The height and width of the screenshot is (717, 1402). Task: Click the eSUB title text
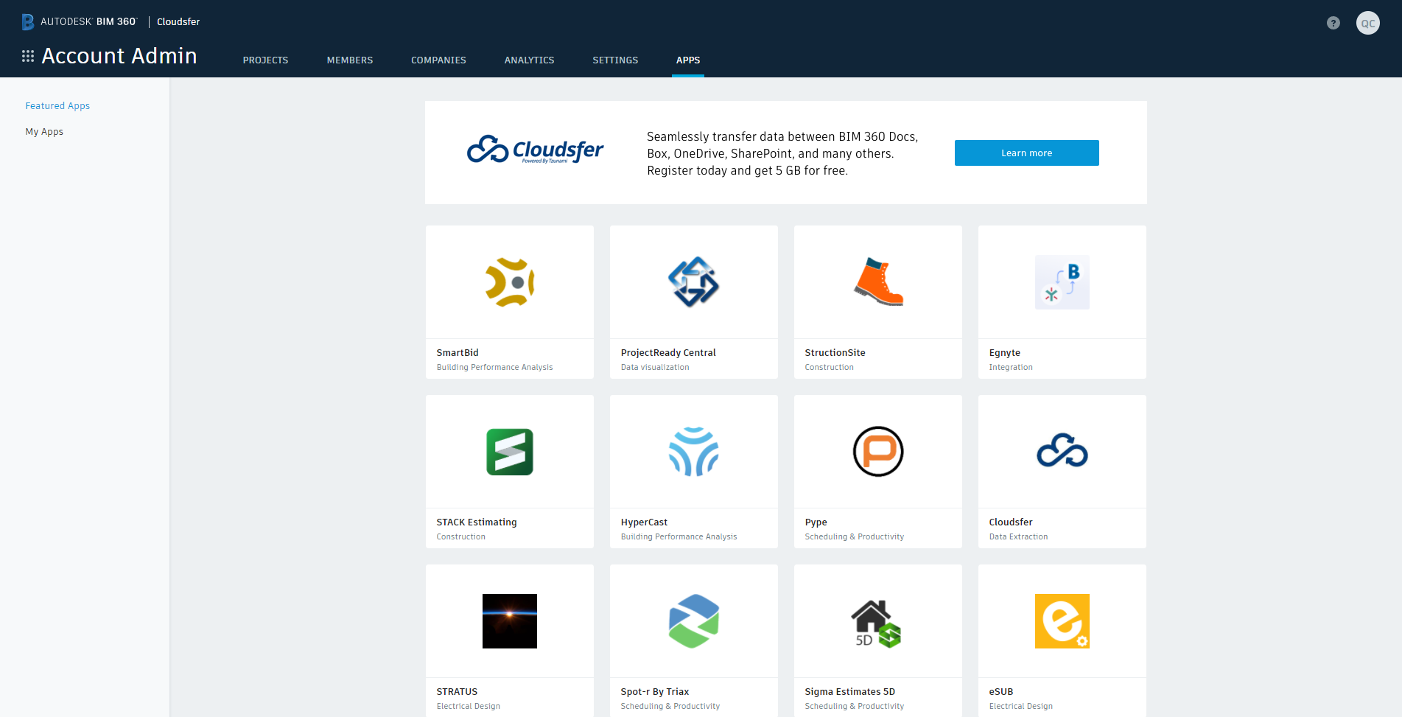tap(1001, 692)
